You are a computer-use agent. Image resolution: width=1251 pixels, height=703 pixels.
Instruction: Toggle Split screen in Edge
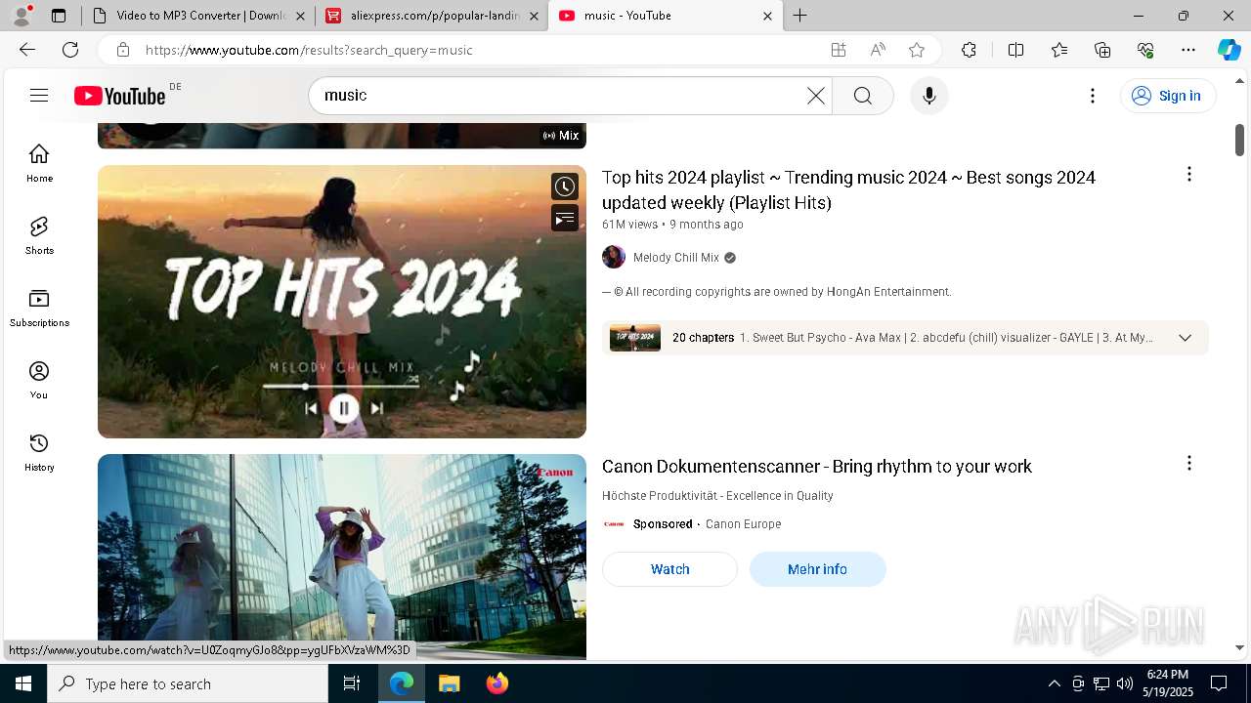click(1015, 50)
